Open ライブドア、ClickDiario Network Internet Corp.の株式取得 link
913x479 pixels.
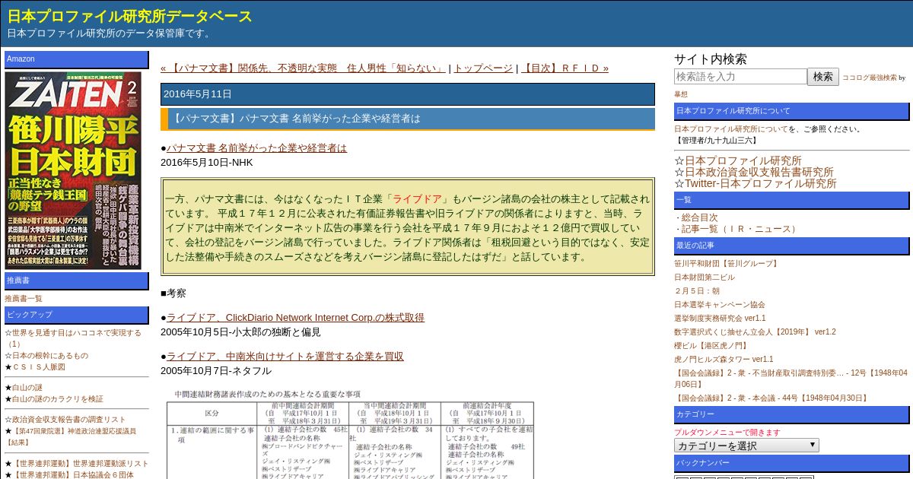[295, 317]
